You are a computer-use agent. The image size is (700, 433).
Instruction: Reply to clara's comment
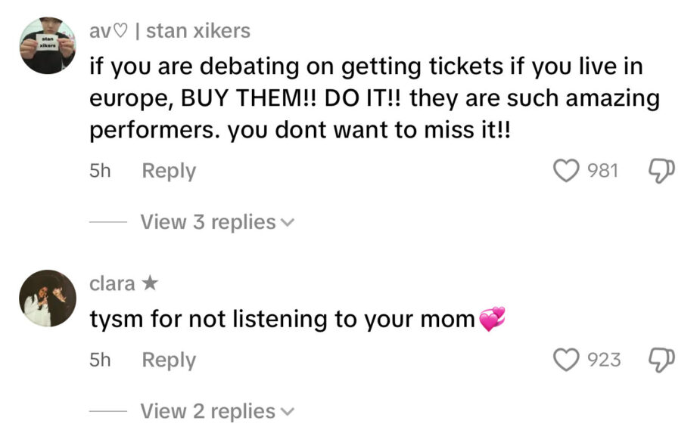tap(169, 360)
